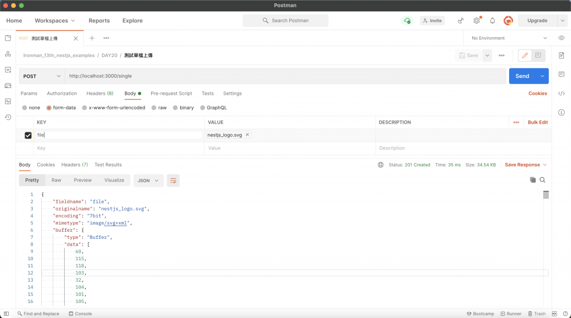Click the request URL field
The width and height of the screenshot is (571, 318).
(x=285, y=76)
